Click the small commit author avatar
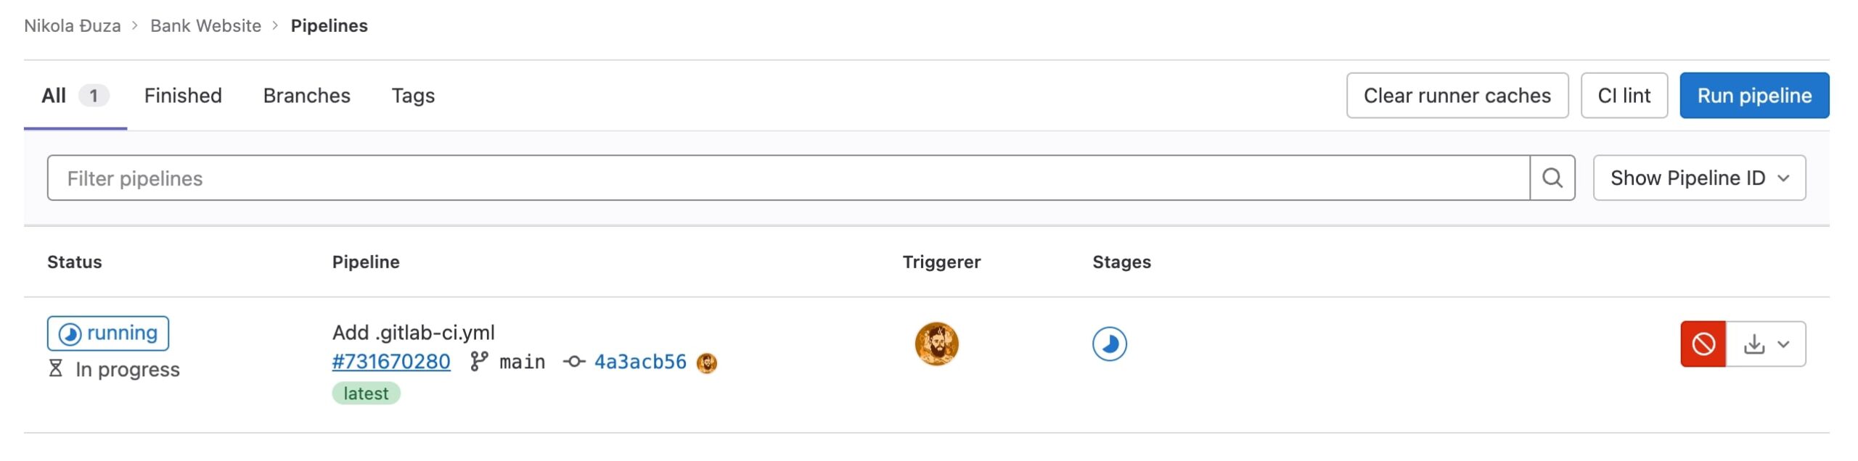Image resolution: width=1858 pixels, height=461 pixels. click(x=706, y=362)
